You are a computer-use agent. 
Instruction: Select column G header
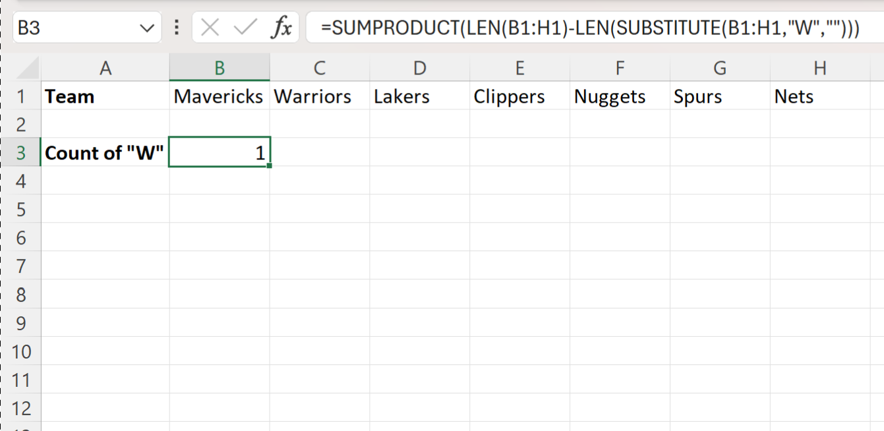[720, 68]
